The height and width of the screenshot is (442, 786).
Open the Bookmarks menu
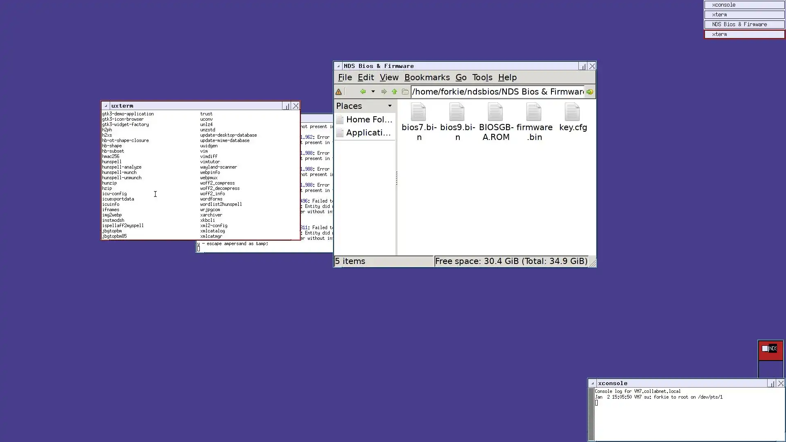point(427,77)
